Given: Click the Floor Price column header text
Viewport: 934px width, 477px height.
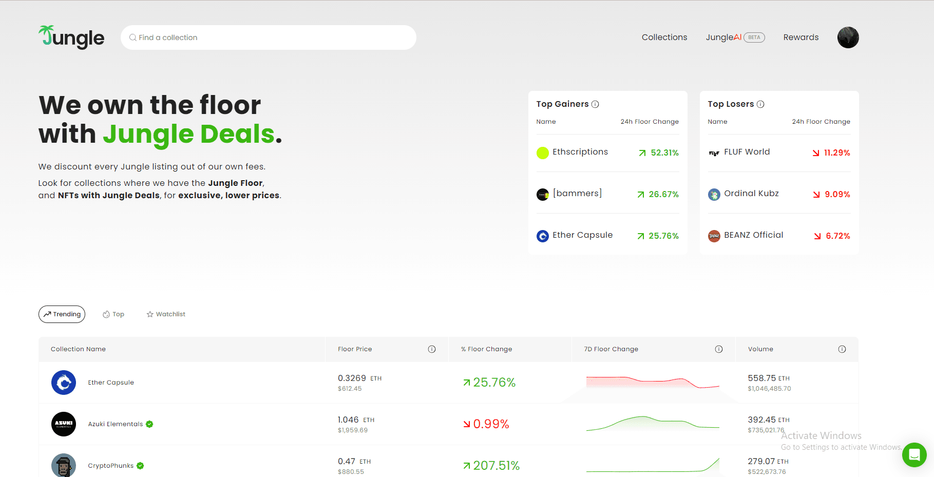Looking at the screenshot, I should [x=355, y=349].
